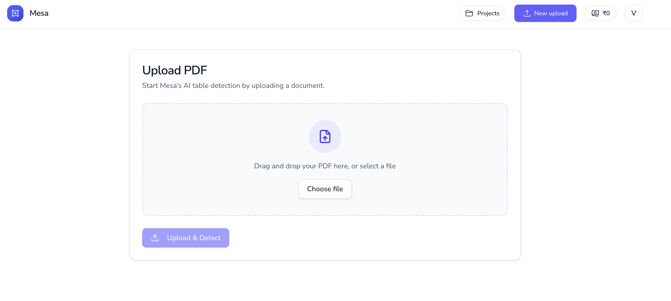
Task: Click the Choose file button
Action: (x=325, y=189)
